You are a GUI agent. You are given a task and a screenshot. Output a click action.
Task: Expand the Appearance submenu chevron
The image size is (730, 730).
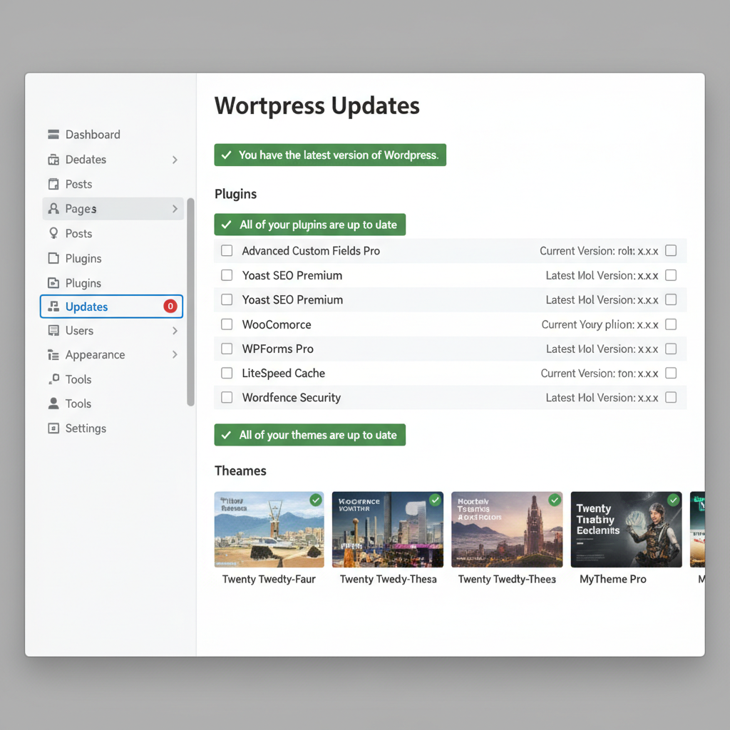pyautogui.click(x=175, y=355)
